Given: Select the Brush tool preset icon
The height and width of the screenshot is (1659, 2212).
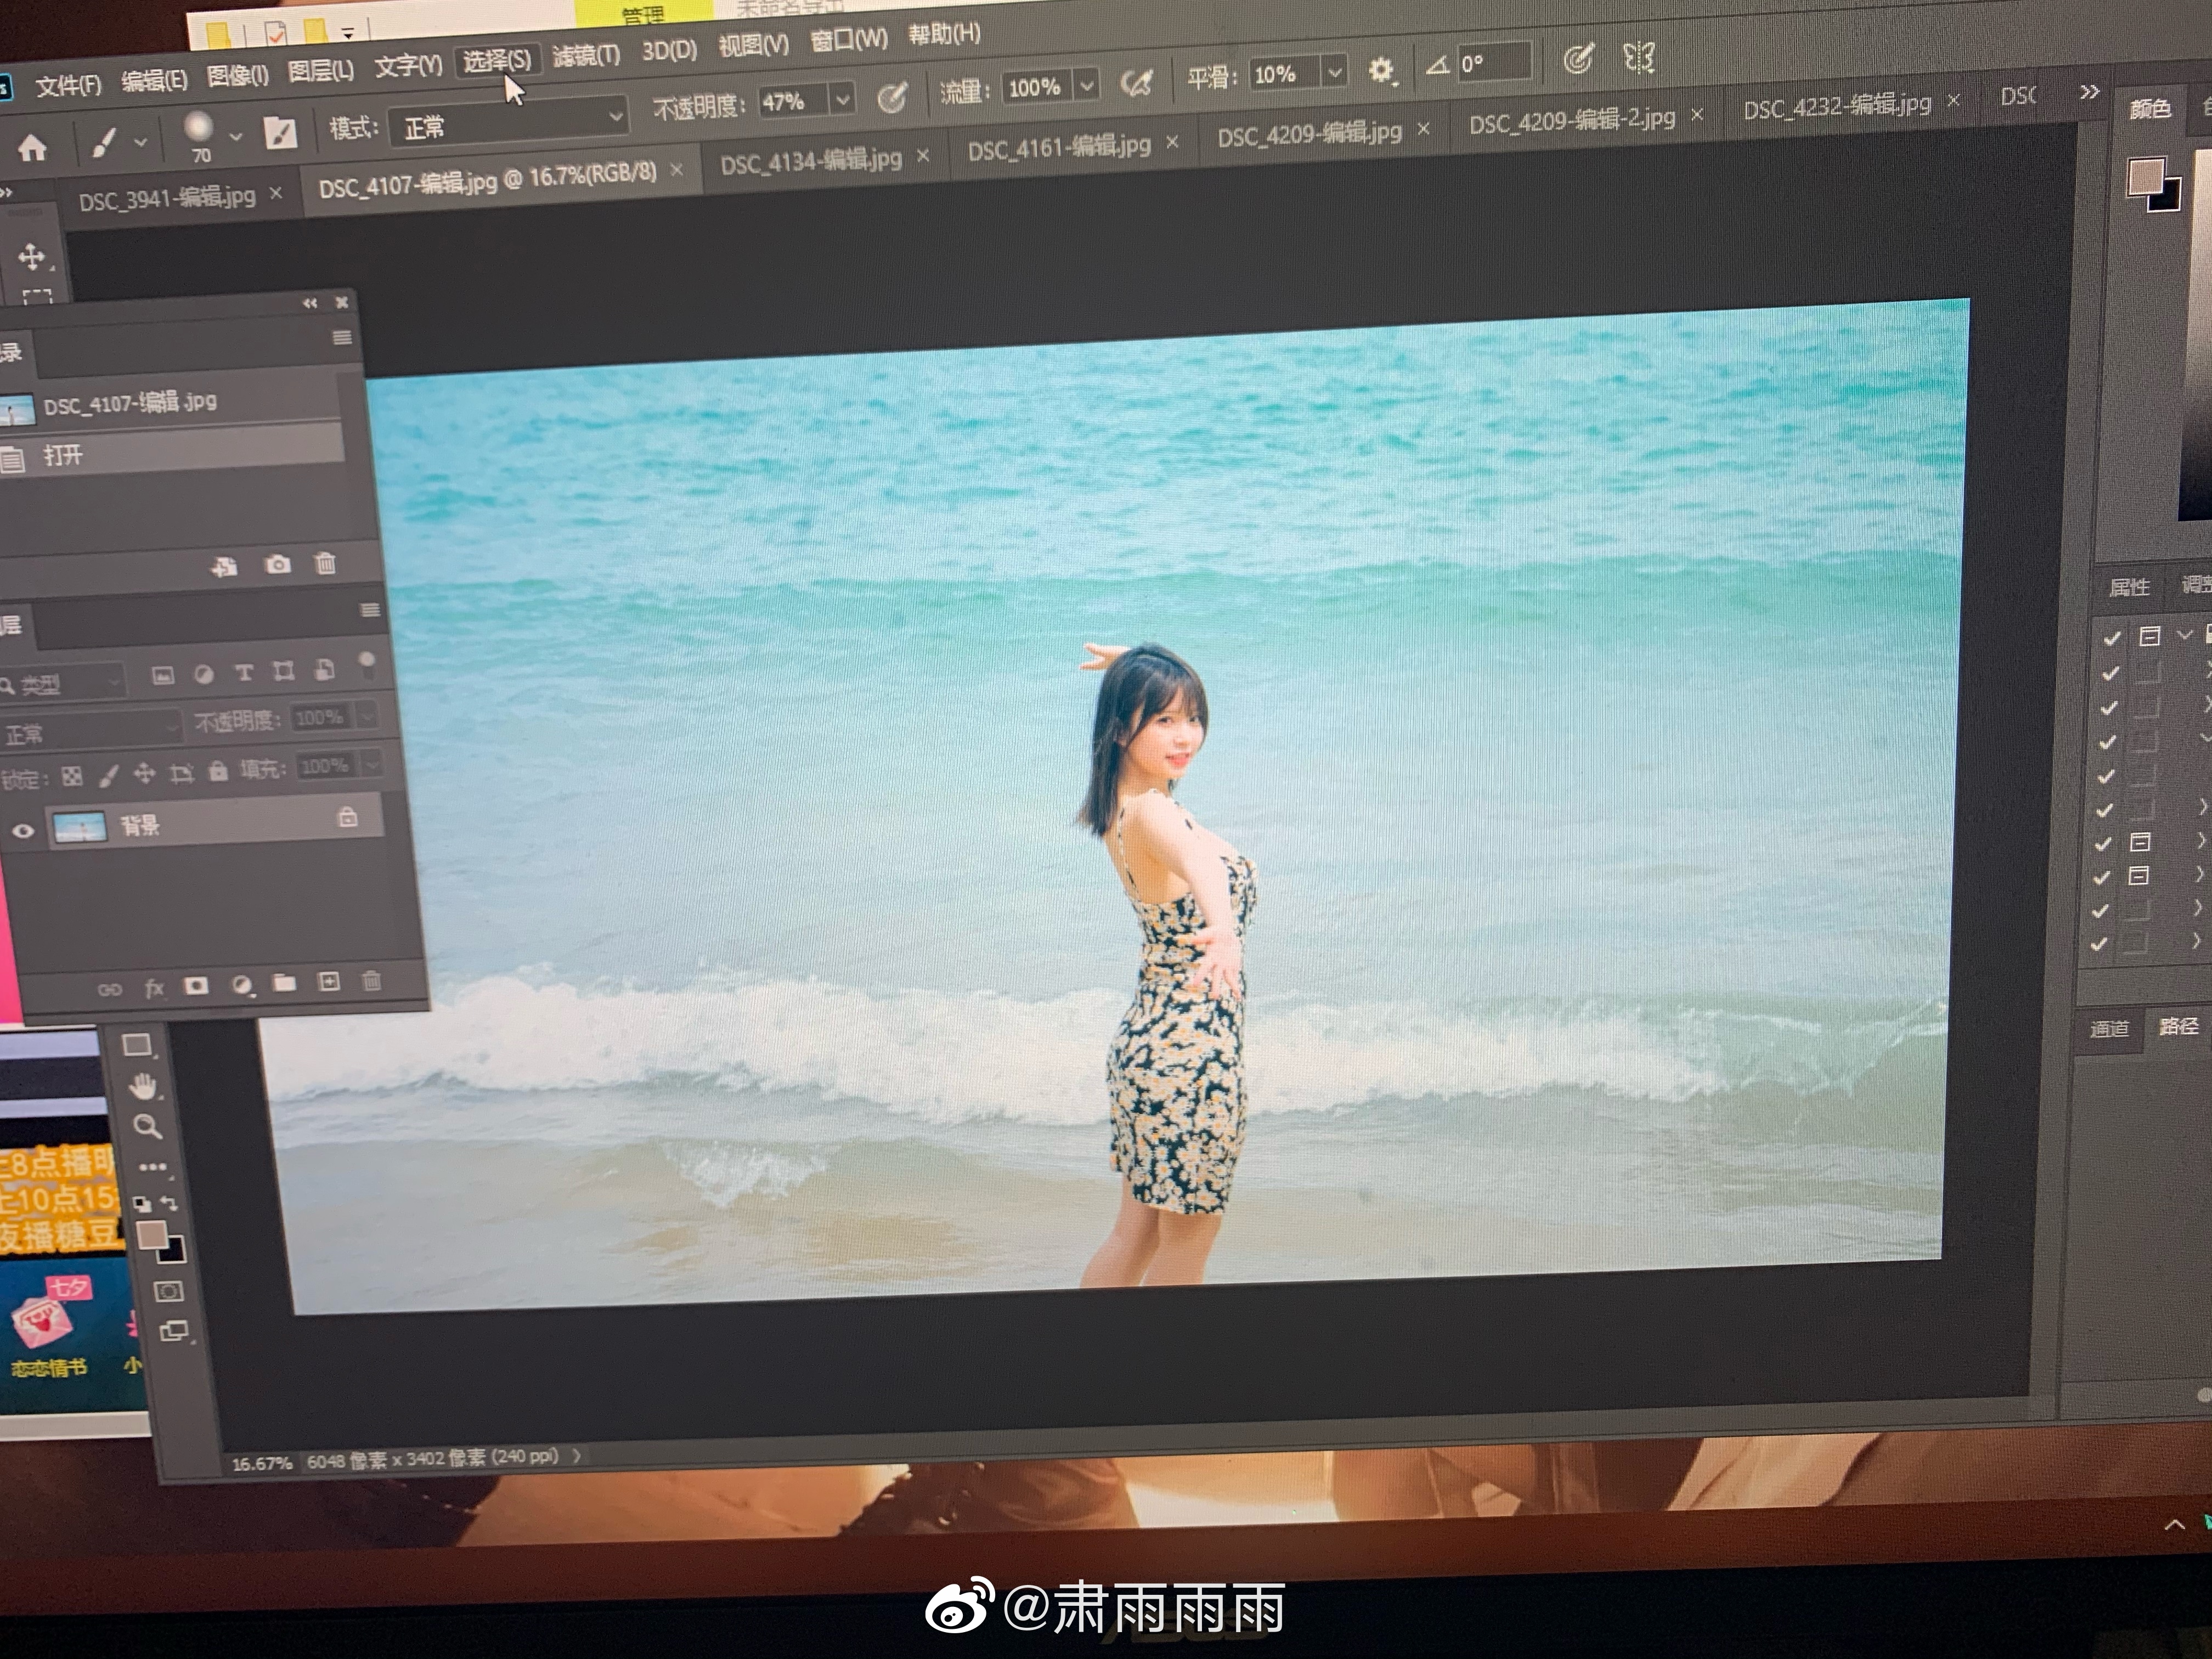Looking at the screenshot, I should click(x=104, y=142).
